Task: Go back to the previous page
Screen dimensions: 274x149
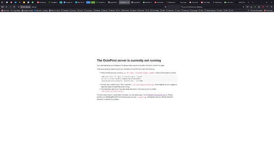Action: coord(6,7)
